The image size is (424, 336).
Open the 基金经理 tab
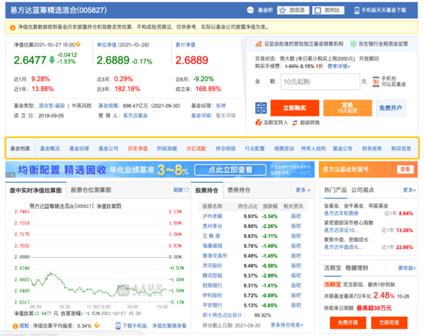point(79,148)
